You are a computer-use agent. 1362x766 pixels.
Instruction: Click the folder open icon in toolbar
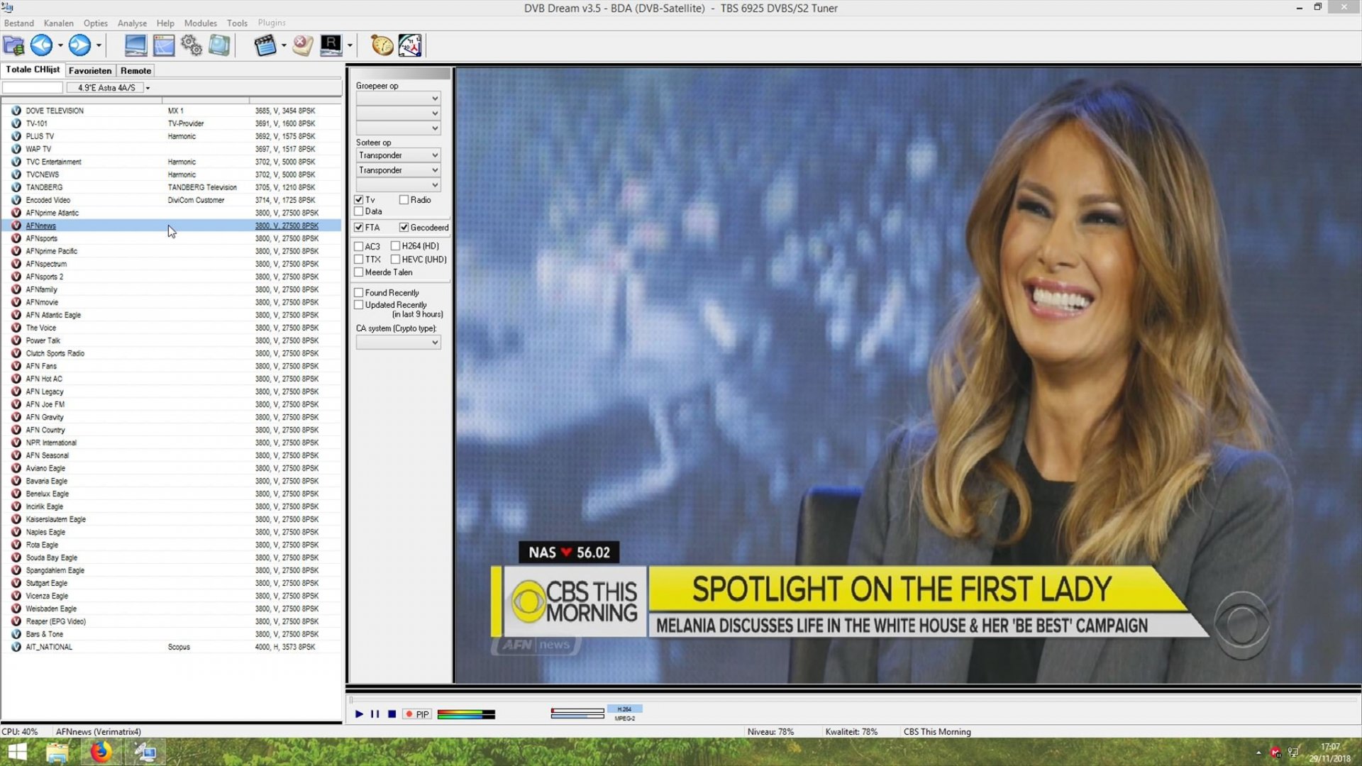[13, 45]
